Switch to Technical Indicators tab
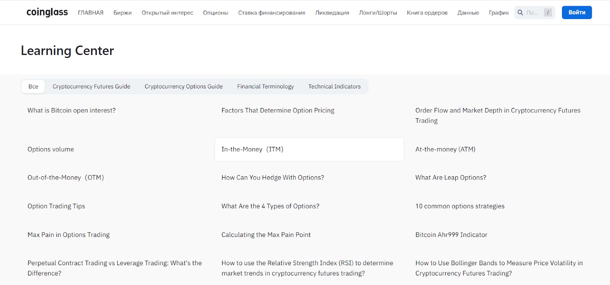Screen dimensions: 610x285 [x=334, y=86]
